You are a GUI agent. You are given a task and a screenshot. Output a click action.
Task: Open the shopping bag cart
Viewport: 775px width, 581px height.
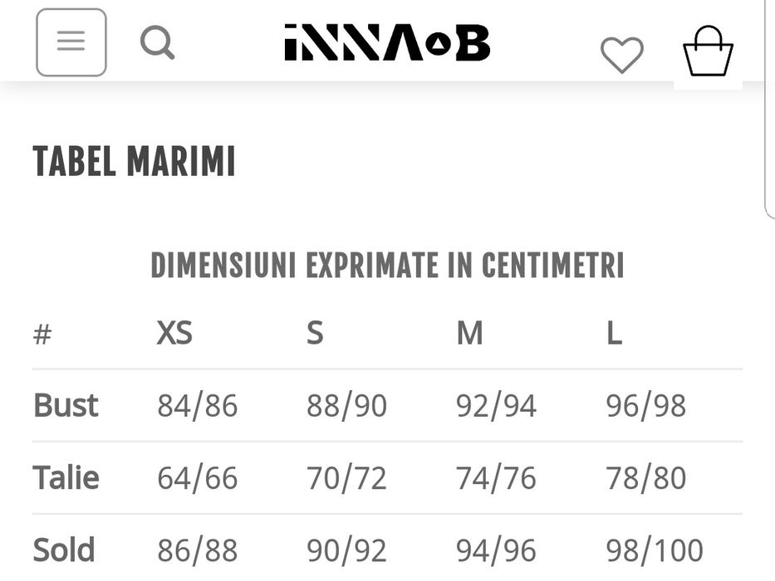pyautogui.click(x=708, y=51)
